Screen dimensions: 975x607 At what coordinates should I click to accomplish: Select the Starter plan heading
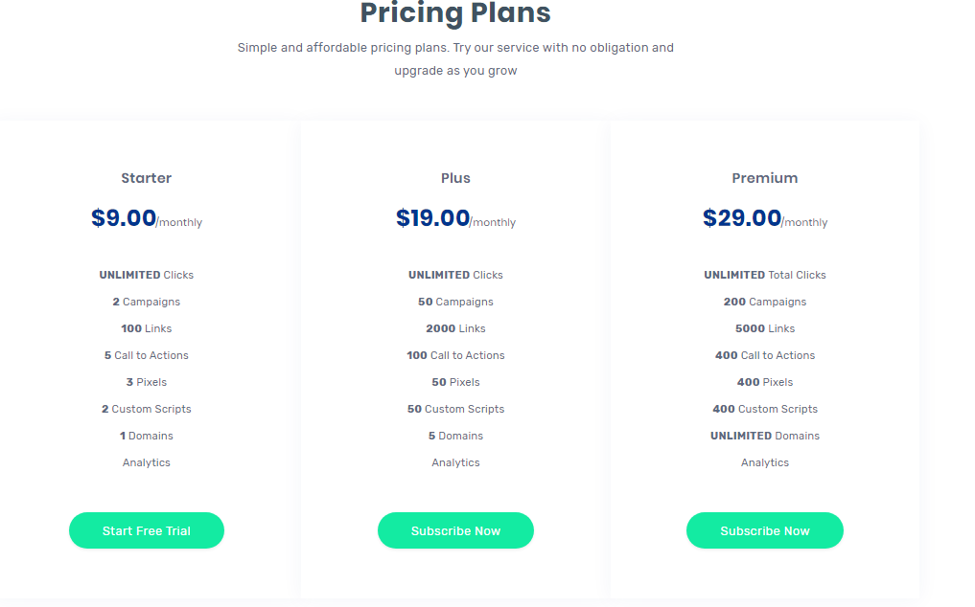[x=146, y=177]
